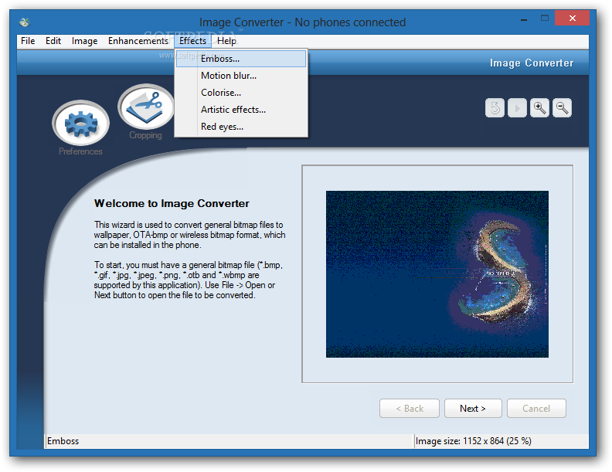Click the Welcome to Image Converter heading
This screenshot has width=612, height=472.
pyautogui.click(x=172, y=204)
